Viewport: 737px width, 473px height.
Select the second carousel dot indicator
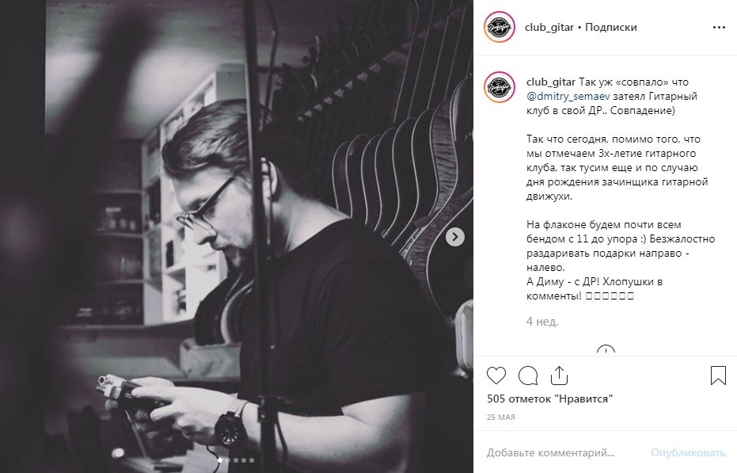point(228,460)
